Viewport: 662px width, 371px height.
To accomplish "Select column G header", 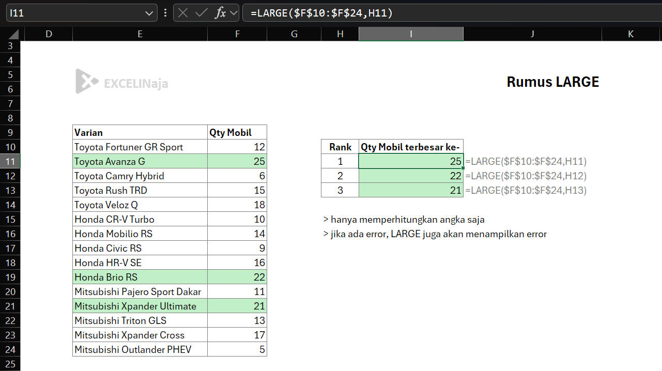I will pos(294,34).
